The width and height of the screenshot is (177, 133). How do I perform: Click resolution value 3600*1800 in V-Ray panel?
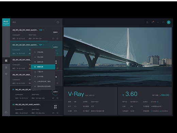[x=95, y=102]
